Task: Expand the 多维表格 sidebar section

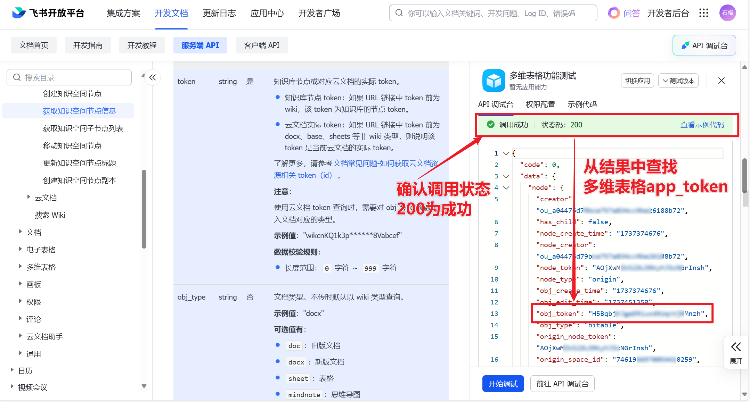Action: point(21,267)
